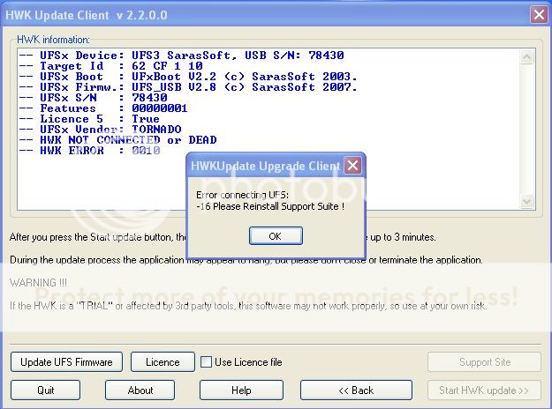Open the About dialog
The width and height of the screenshot is (552, 409).
pos(140,390)
